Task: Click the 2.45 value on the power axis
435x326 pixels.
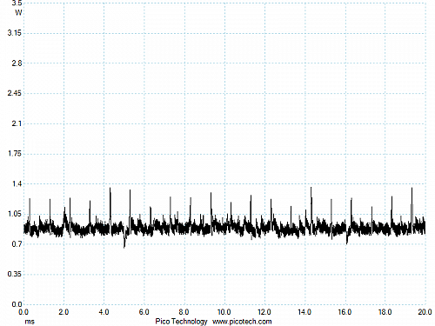Action: pyautogui.click(x=15, y=93)
